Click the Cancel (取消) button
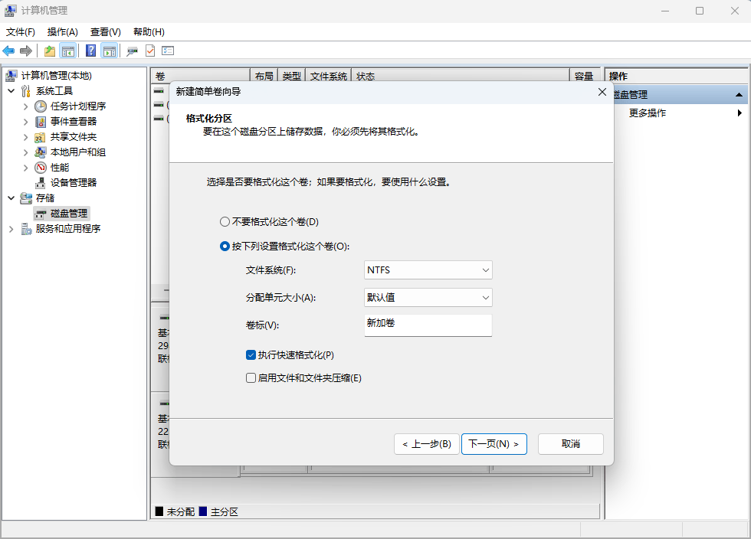Viewport: 751px width, 539px height. point(570,444)
